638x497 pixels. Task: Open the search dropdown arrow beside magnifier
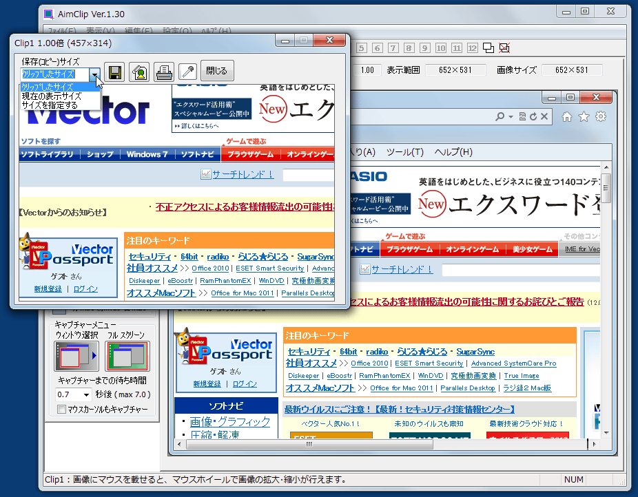coord(511,117)
